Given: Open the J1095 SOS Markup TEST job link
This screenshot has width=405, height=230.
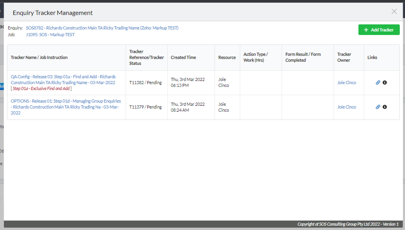Looking at the screenshot, I should click(50, 35).
